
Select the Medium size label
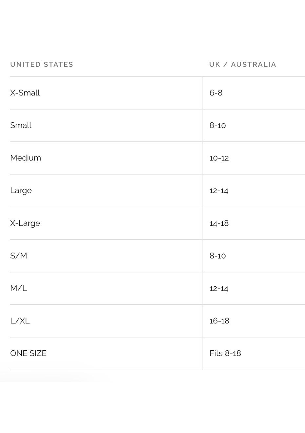26,158
